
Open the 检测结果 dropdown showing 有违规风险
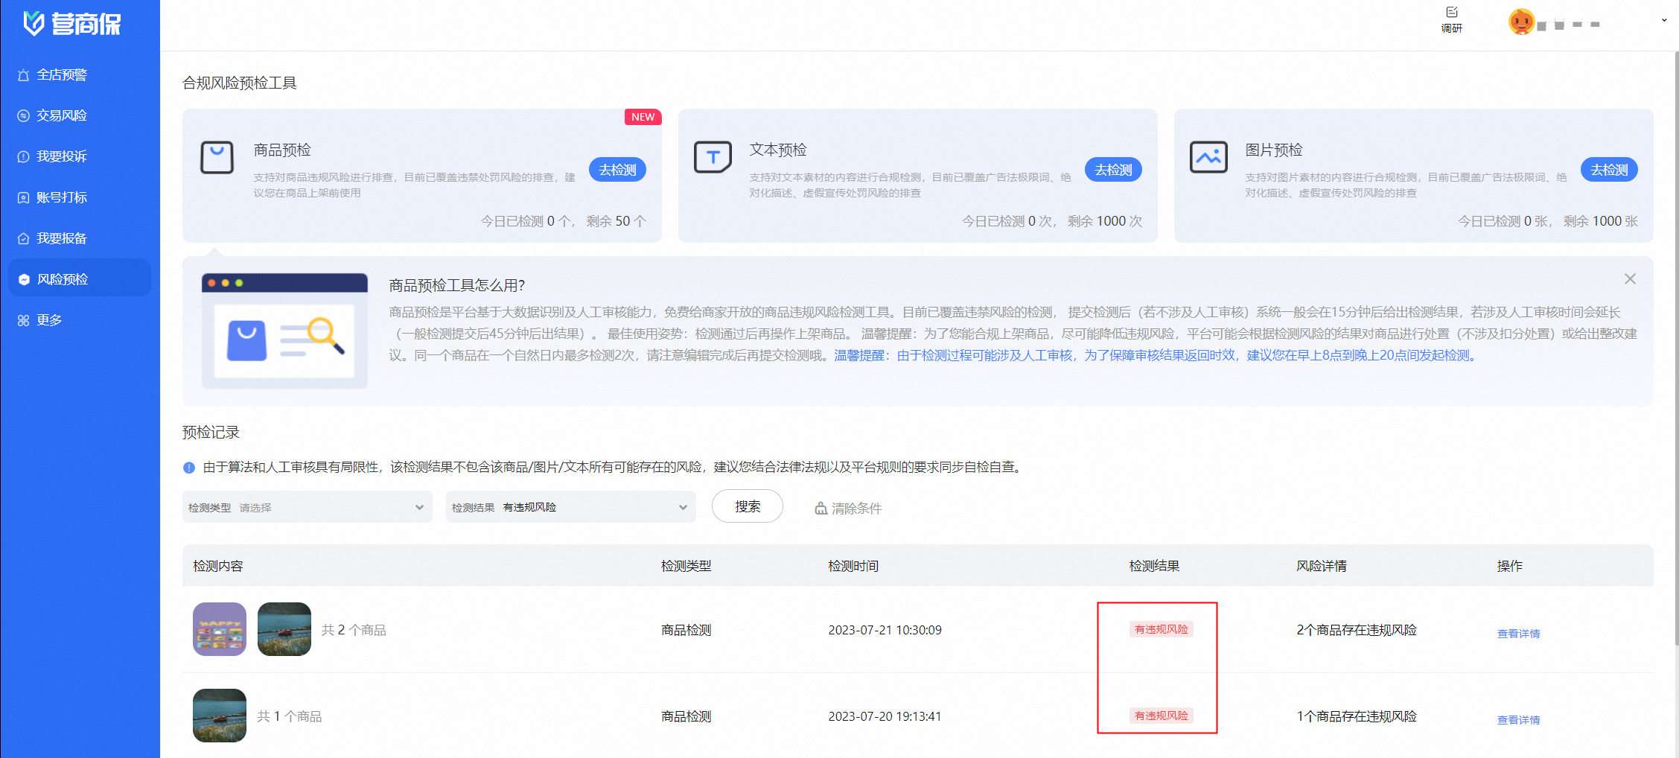click(x=570, y=507)
